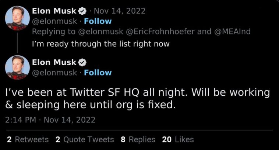Click the verified badge beside the main tweet's author name
Screen dimensions: 279x150
(82, 62)
